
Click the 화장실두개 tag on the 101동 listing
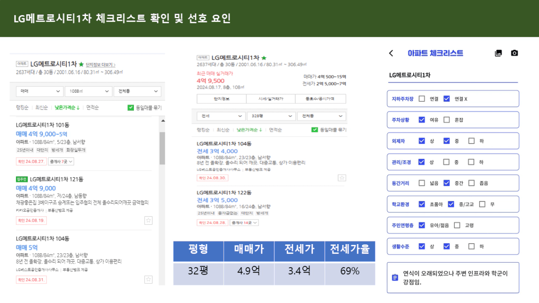(76, 150)
